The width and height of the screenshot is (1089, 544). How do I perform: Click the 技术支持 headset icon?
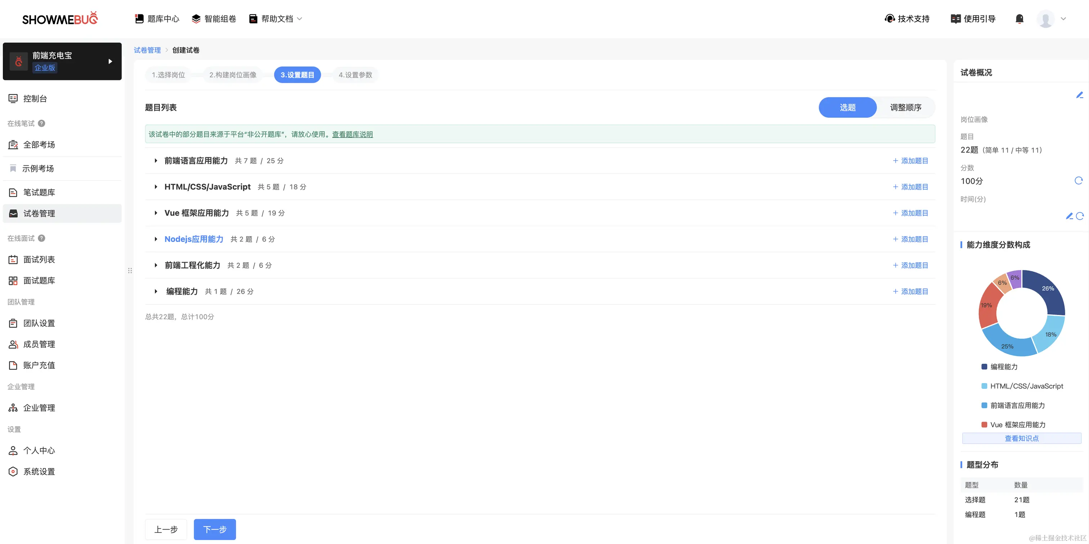point(889,19)
